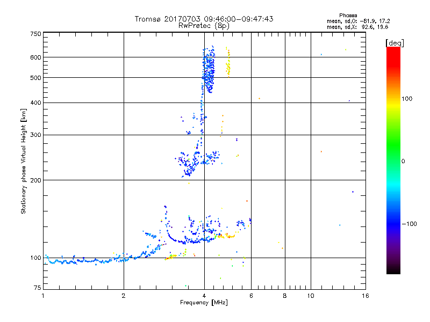The image size is (430, 322).
Task: Click the x-axis tick label '10'
Action: click(x=311, y=296)
